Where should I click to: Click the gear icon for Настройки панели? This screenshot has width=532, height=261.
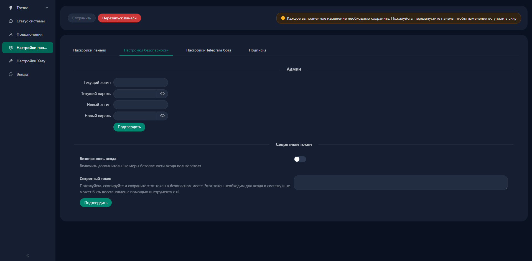tap(11, 48)
